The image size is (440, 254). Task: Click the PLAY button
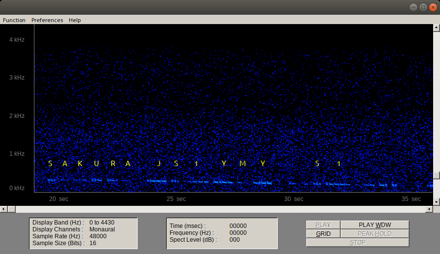coord(323,225)
